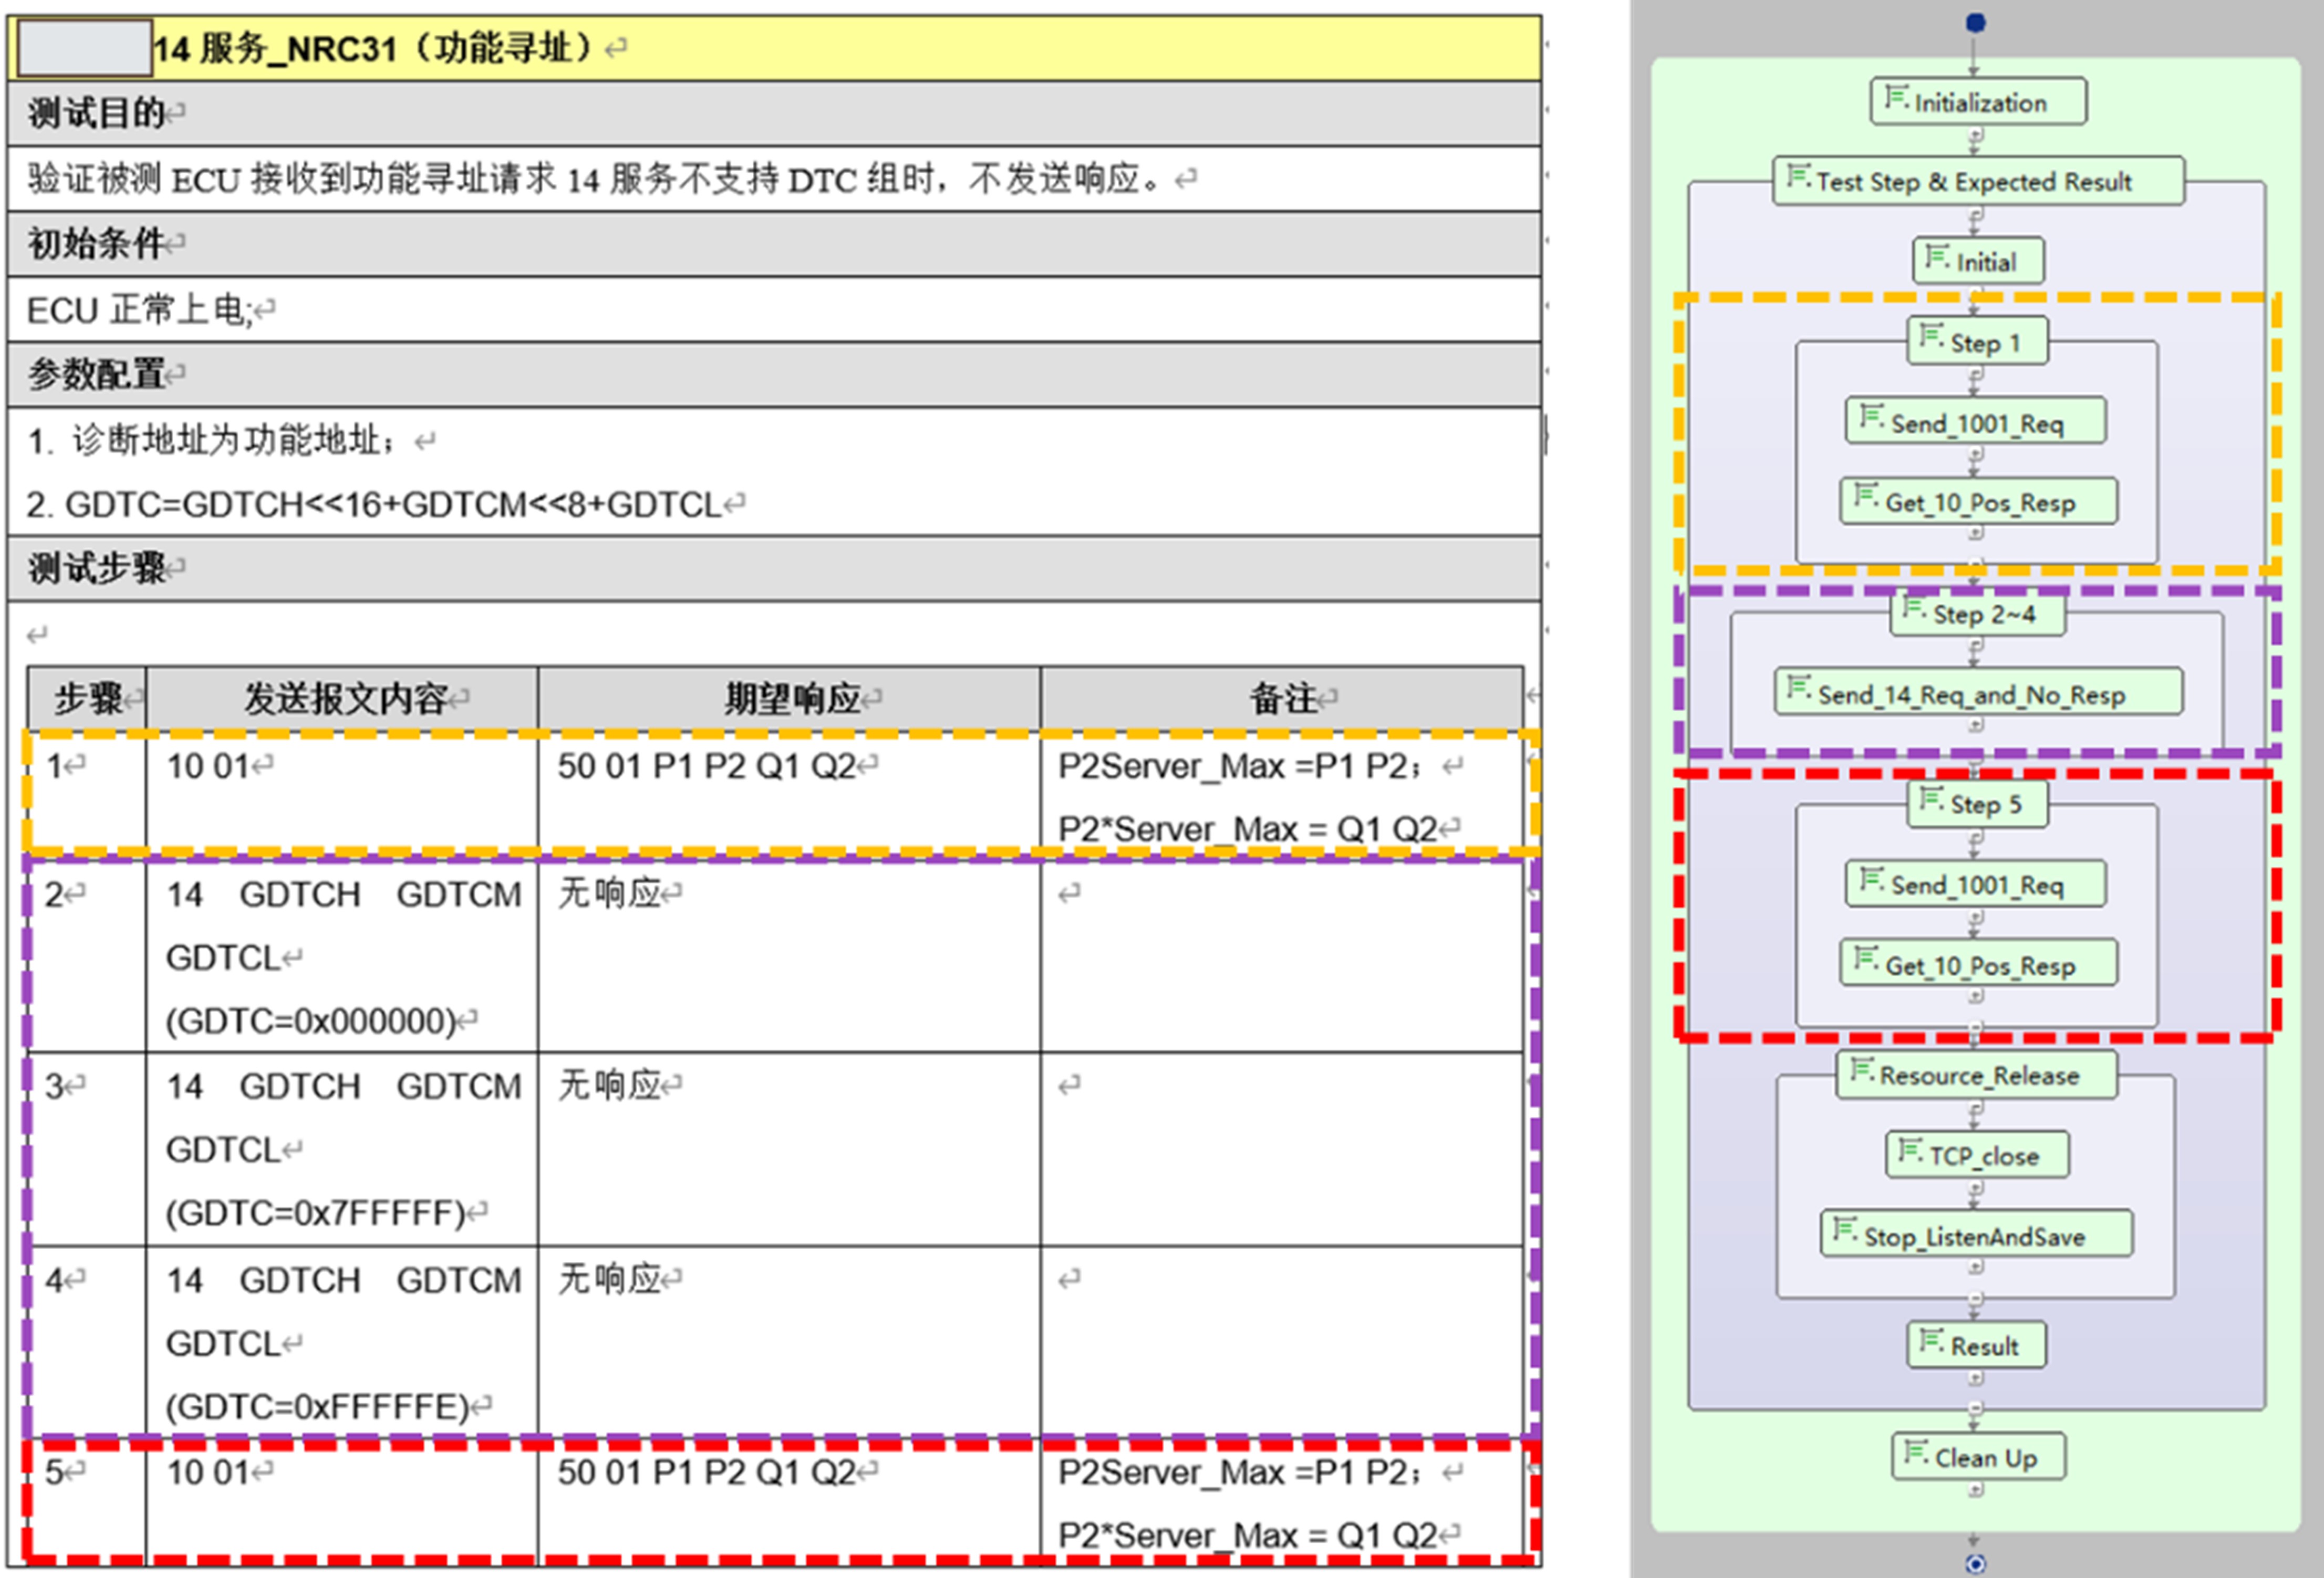
Task: Click the Result node
Action: [x=1977, y=1346]
